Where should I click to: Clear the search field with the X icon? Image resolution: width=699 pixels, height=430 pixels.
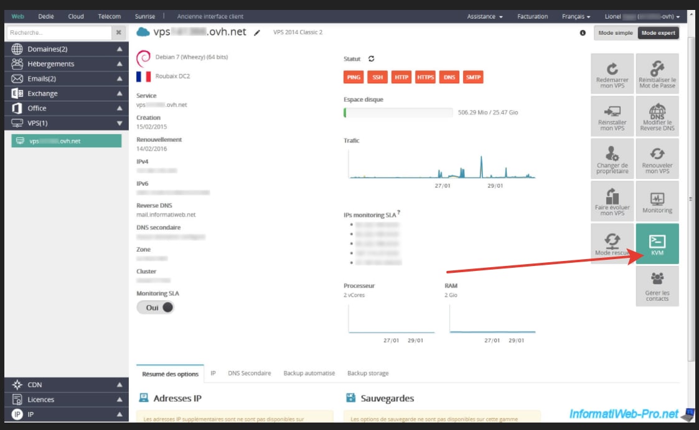click(119, 32)
